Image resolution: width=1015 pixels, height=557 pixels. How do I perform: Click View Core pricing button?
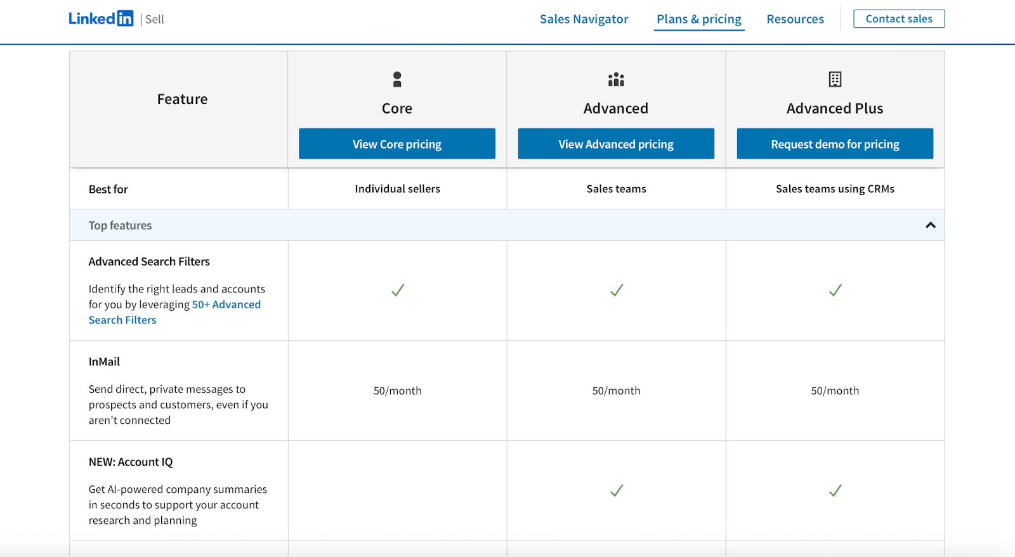click(x=397, y=144)
